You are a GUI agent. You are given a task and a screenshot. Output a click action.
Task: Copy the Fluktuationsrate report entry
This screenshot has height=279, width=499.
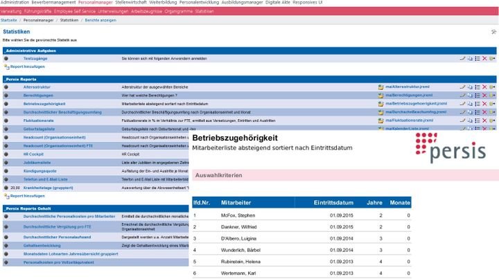(x=470, y=120)
